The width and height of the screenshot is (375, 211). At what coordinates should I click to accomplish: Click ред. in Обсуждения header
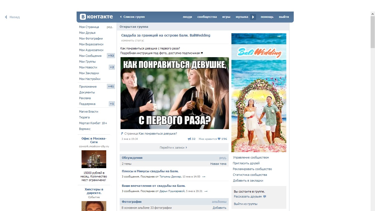223,158
